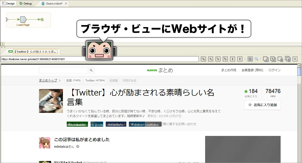
Task: Open the NAVER まとめ logo link
Action: tap(160, 70)
